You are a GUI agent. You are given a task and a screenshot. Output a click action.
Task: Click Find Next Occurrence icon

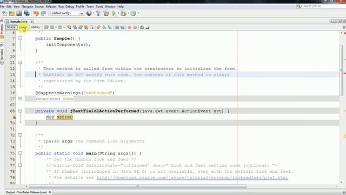[x=81, y=28]
